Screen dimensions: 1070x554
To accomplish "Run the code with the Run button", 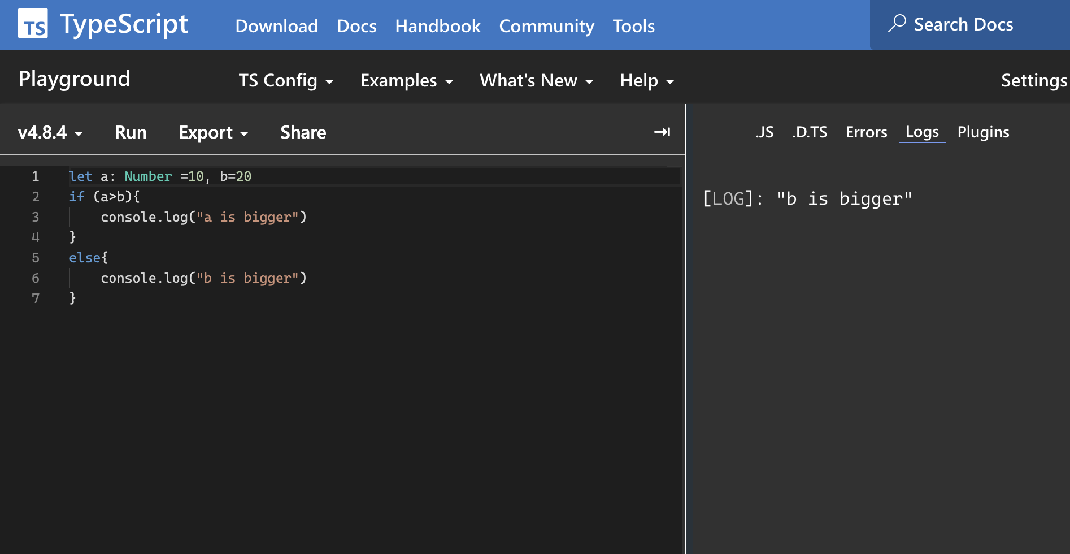I will pyautogui.click(x=131, y=132).
